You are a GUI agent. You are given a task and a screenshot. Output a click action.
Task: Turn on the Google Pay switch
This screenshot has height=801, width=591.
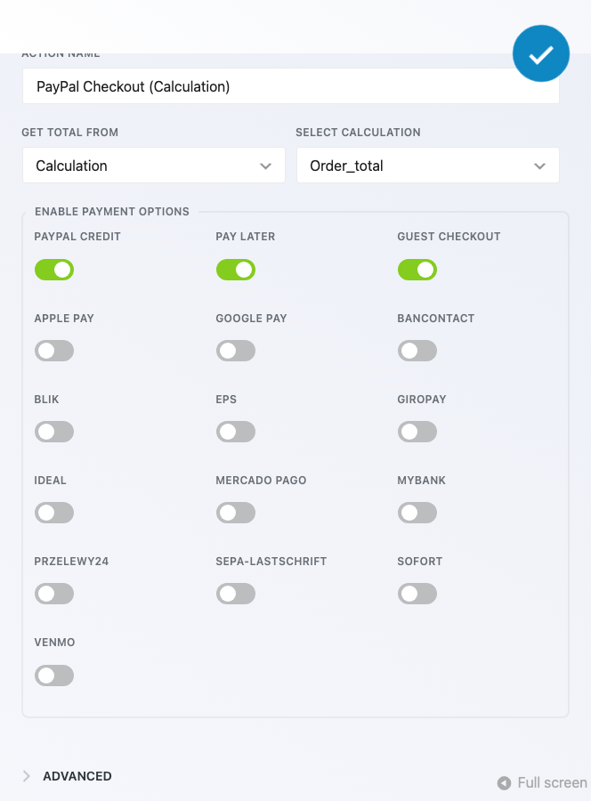(236, 351)
